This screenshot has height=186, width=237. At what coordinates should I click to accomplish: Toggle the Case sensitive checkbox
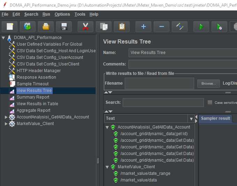(x=210, y=102)
